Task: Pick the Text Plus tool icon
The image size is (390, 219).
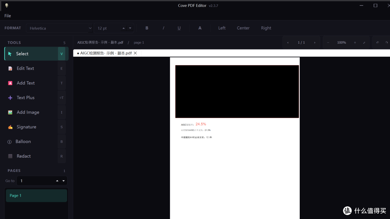Action: [x=10, y=98]
